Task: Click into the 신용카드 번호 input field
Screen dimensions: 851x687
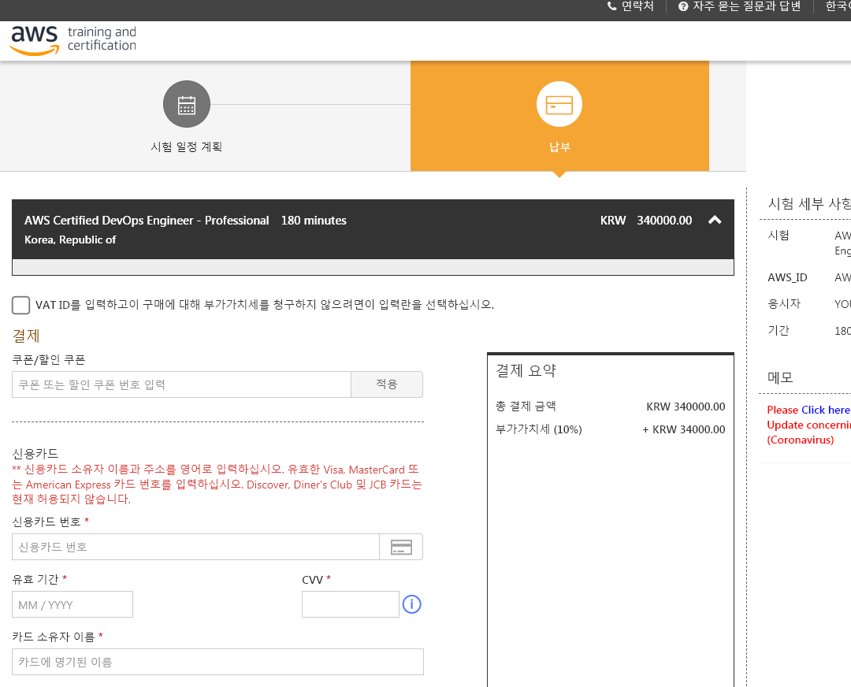Action: [x=195, y=547]
